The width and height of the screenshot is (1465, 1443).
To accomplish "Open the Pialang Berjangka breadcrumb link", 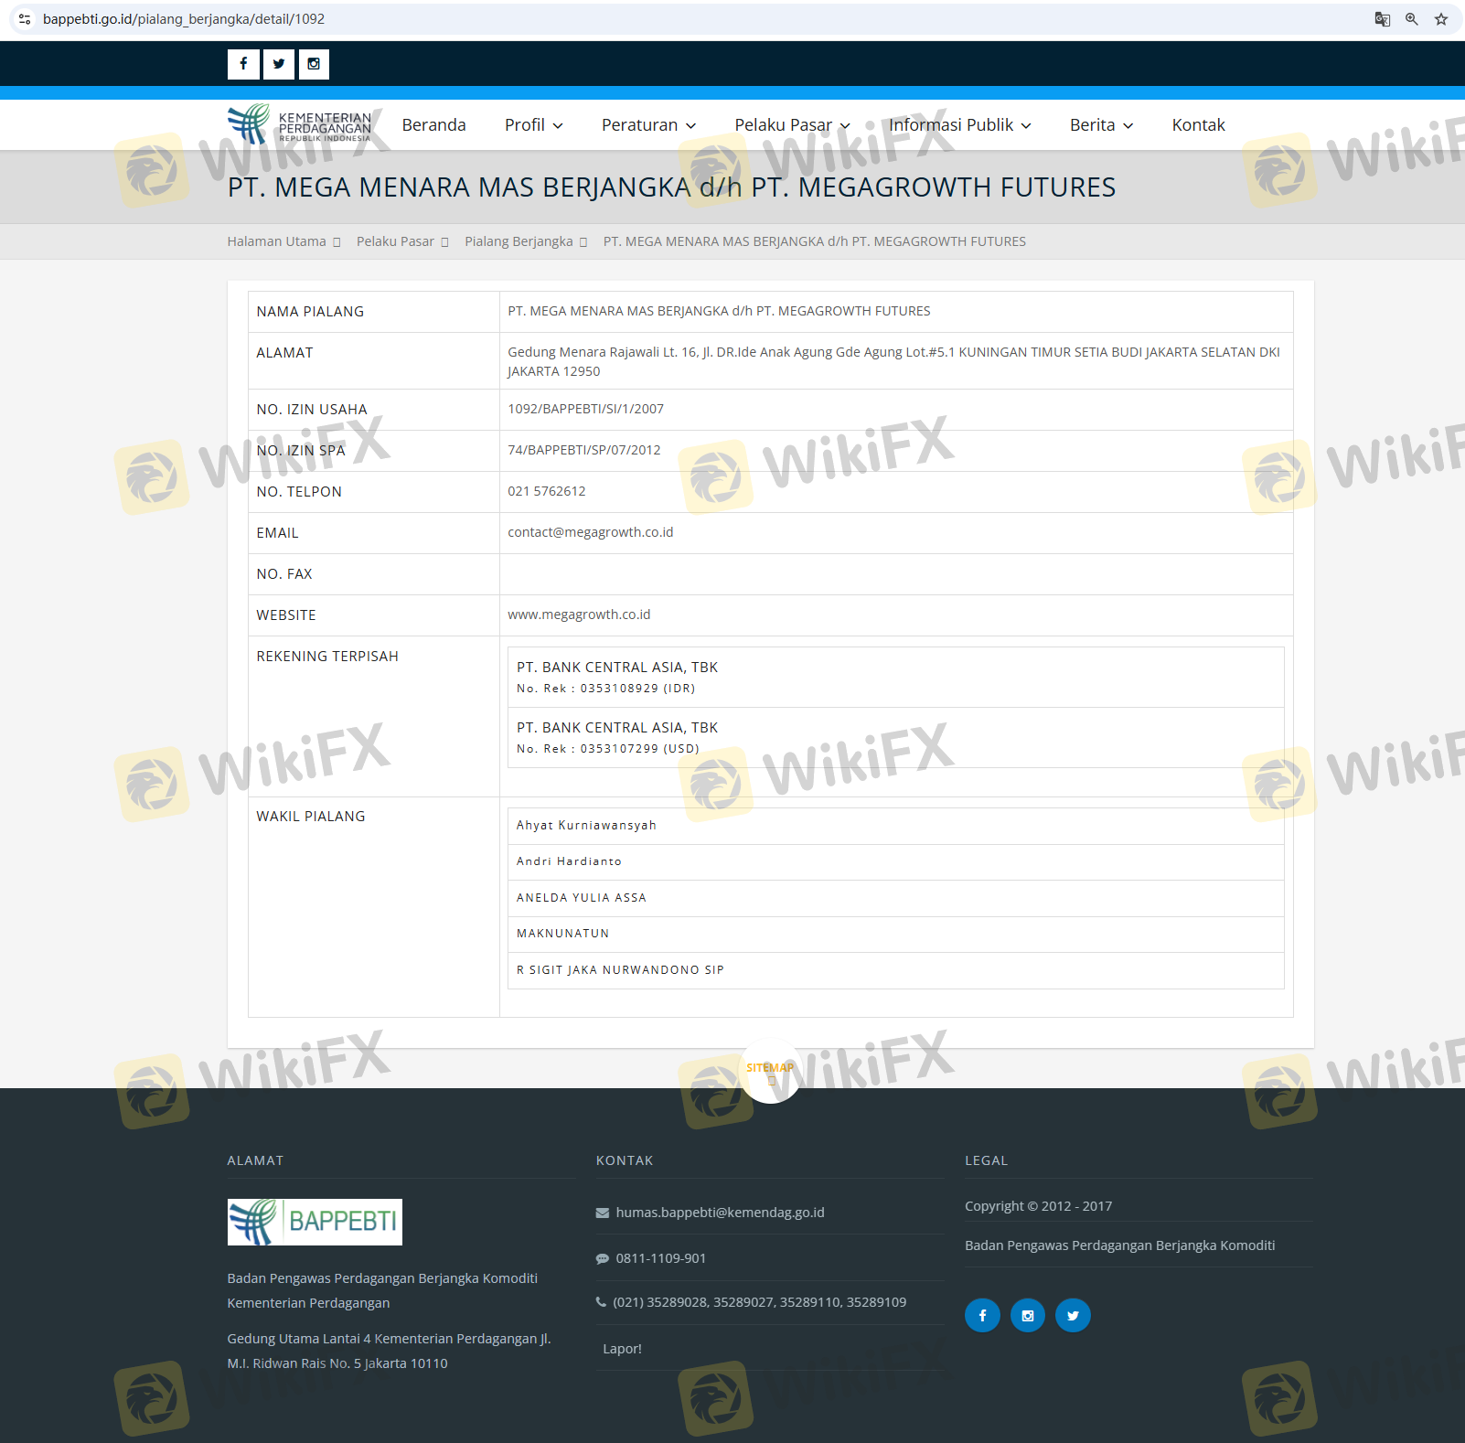I will pos(519,241).
